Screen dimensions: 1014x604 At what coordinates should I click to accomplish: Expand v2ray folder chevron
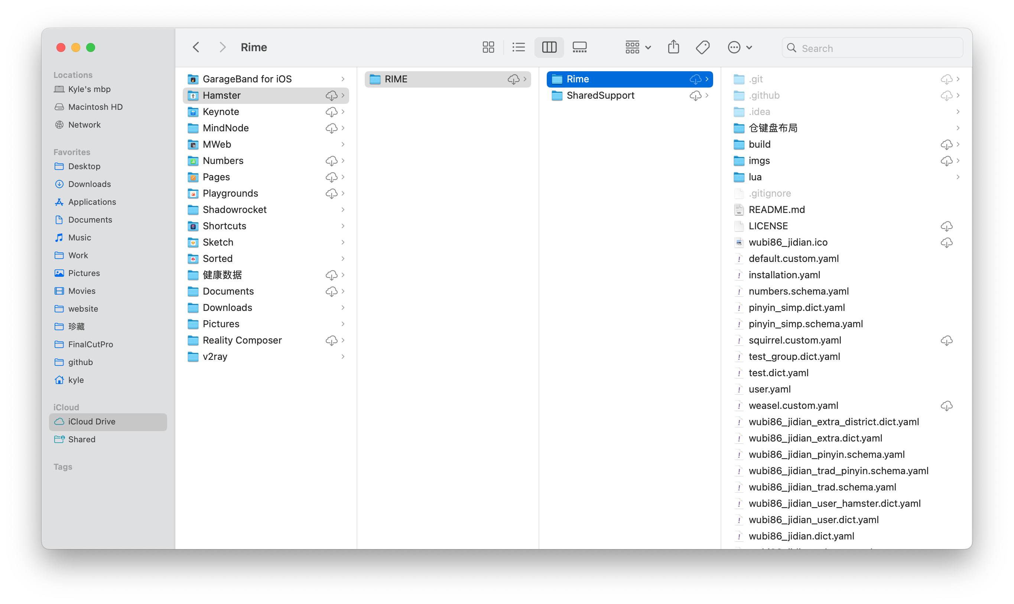tap(343, 357)
